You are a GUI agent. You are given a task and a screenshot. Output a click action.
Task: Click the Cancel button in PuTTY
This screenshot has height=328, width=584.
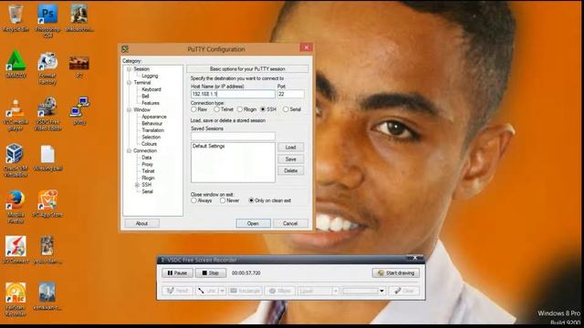(x=290, y=223)
